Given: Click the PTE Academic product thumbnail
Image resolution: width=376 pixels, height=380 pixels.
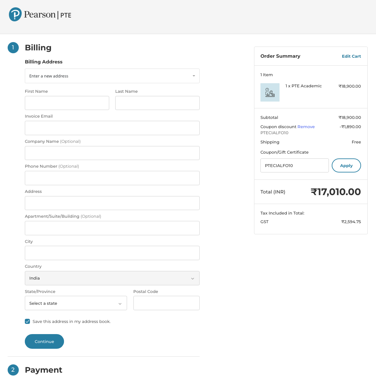Looking at the screenshot, I should click(x=270, y=92).
